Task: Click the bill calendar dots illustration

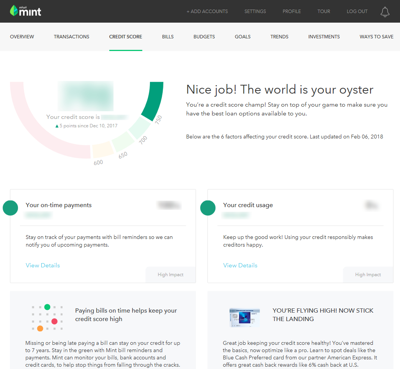Action: pyautogui.click(x=47, y=318)
